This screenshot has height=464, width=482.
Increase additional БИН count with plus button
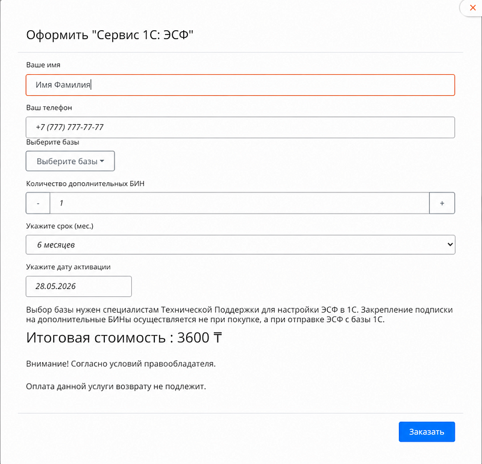click(x=442, y=203)
